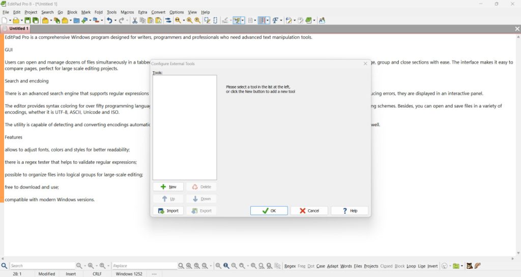Click the Open file folder icon
This screenshot has height=277, width=521.
pyautogui.click(x=16, y=20)
